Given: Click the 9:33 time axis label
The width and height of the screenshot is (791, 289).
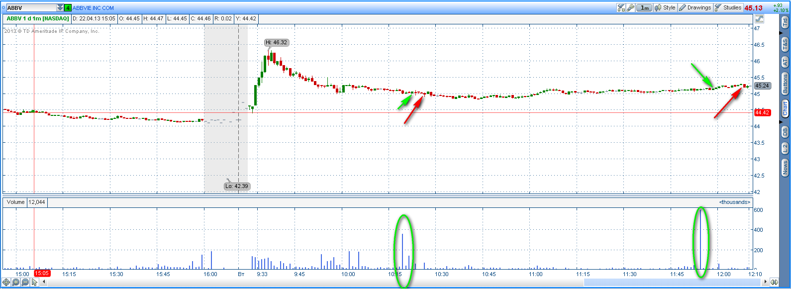Looking at the screenshot, I should tap(262, 274).
